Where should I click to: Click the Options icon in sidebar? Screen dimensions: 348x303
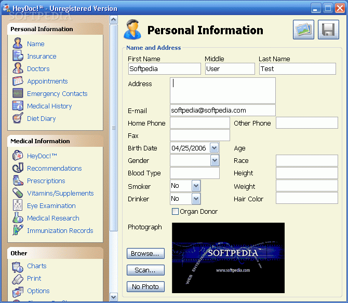18,292
